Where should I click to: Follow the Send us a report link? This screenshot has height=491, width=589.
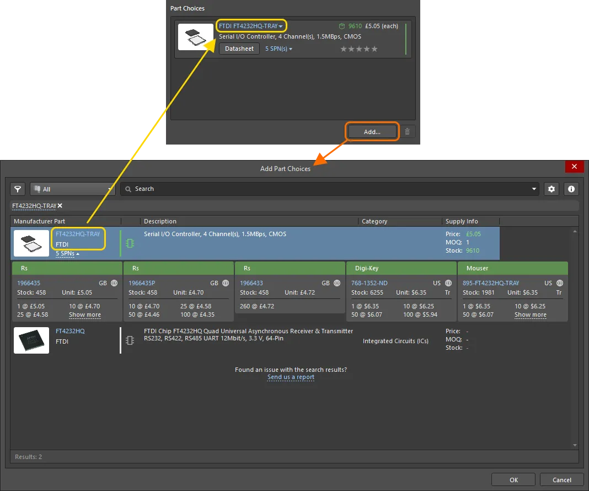(x=291, y=377)
